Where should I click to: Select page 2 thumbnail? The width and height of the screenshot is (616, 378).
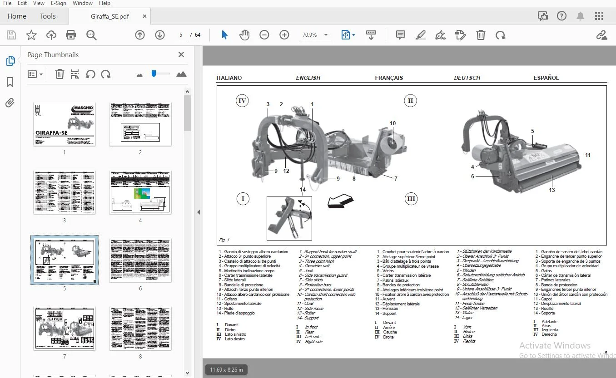(140, 123)
